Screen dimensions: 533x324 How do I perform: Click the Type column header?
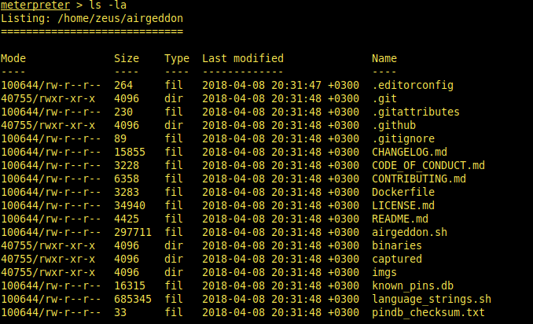pos(177,58)
